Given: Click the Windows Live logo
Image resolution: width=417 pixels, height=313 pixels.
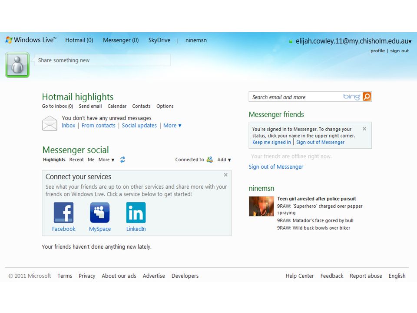Looking at the screenshot, I should coord(31,40).
